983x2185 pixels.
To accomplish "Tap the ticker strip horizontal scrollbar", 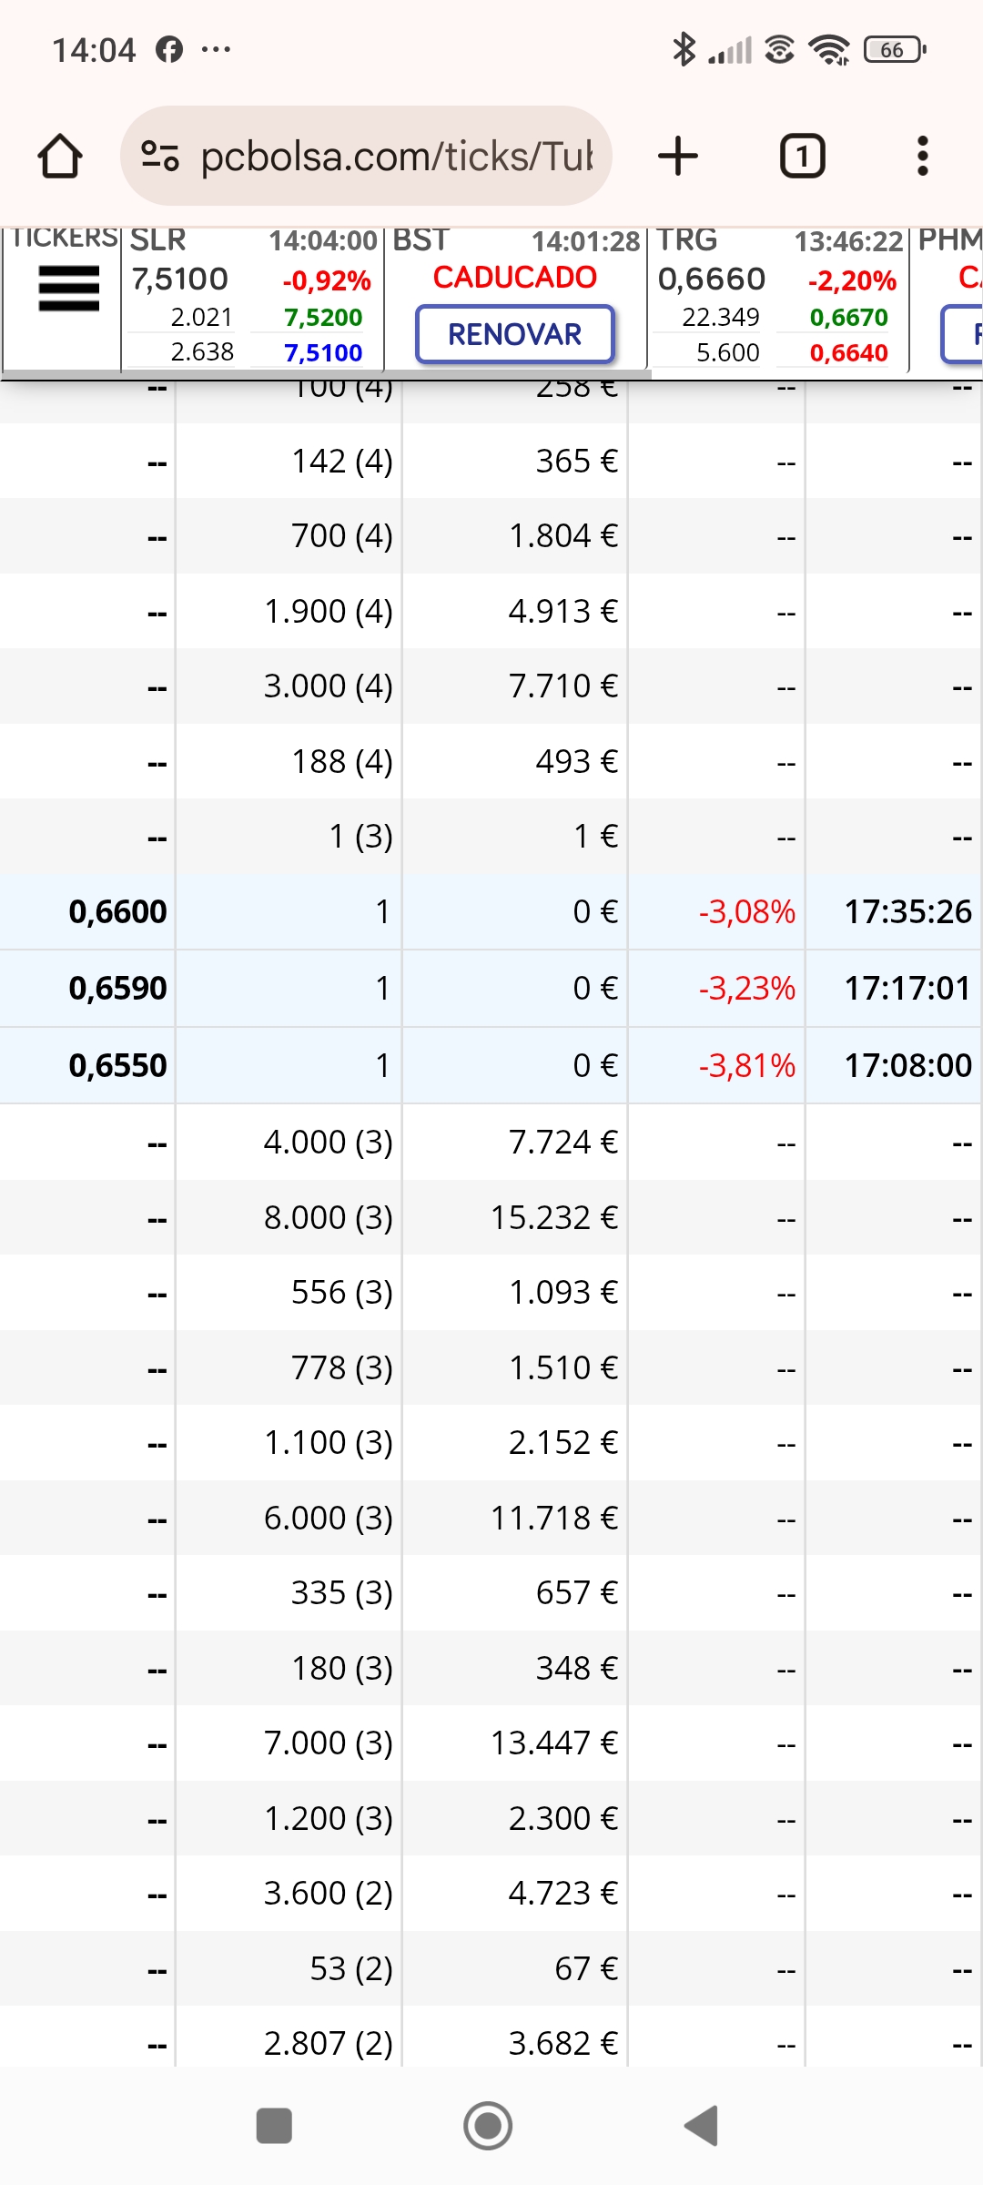I will 328,374.
